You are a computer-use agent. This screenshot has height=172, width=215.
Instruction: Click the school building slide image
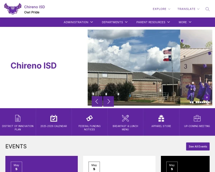pyautogui.click(x=134, y=67)
